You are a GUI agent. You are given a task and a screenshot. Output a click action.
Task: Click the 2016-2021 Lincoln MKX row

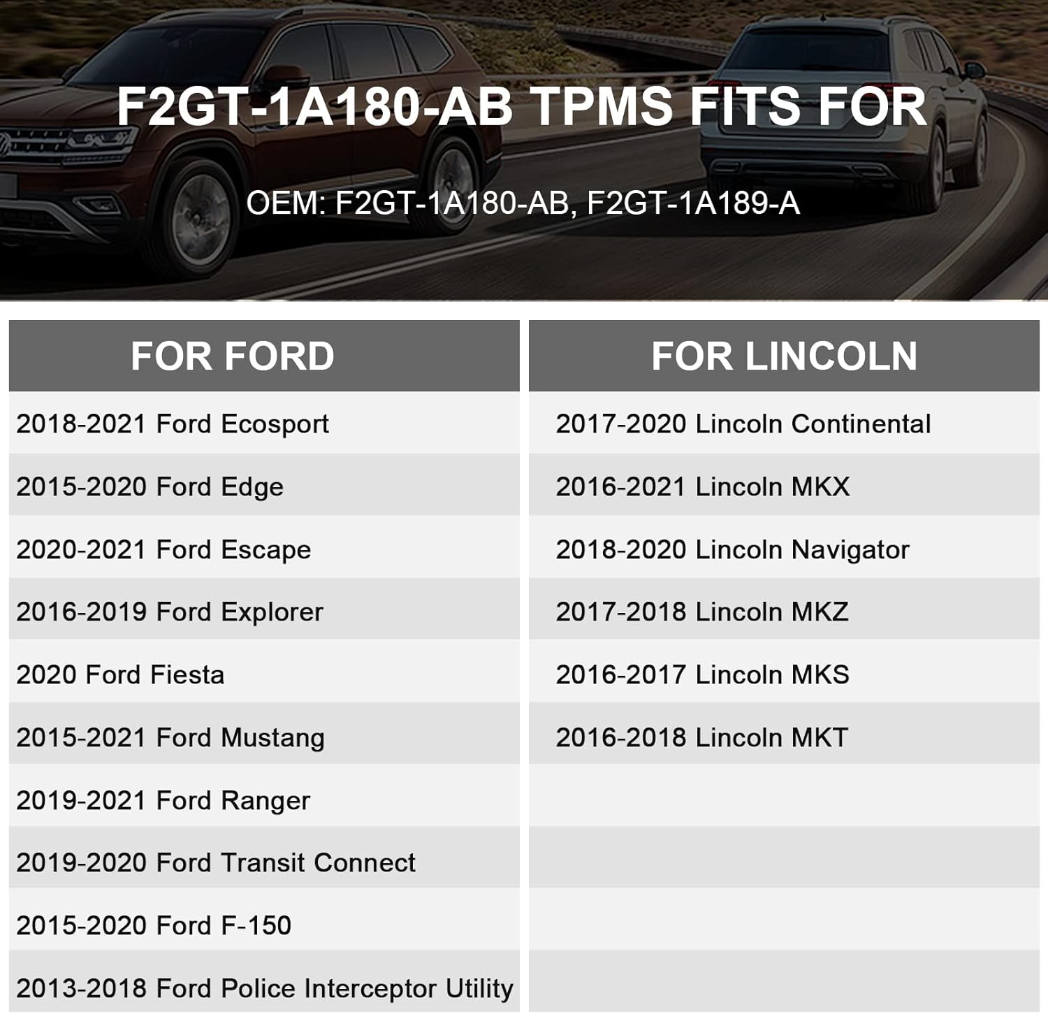(x=703, y=487)
